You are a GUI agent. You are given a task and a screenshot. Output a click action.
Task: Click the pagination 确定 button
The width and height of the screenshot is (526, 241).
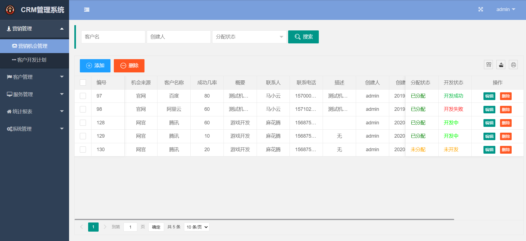(x=156, y=227)
